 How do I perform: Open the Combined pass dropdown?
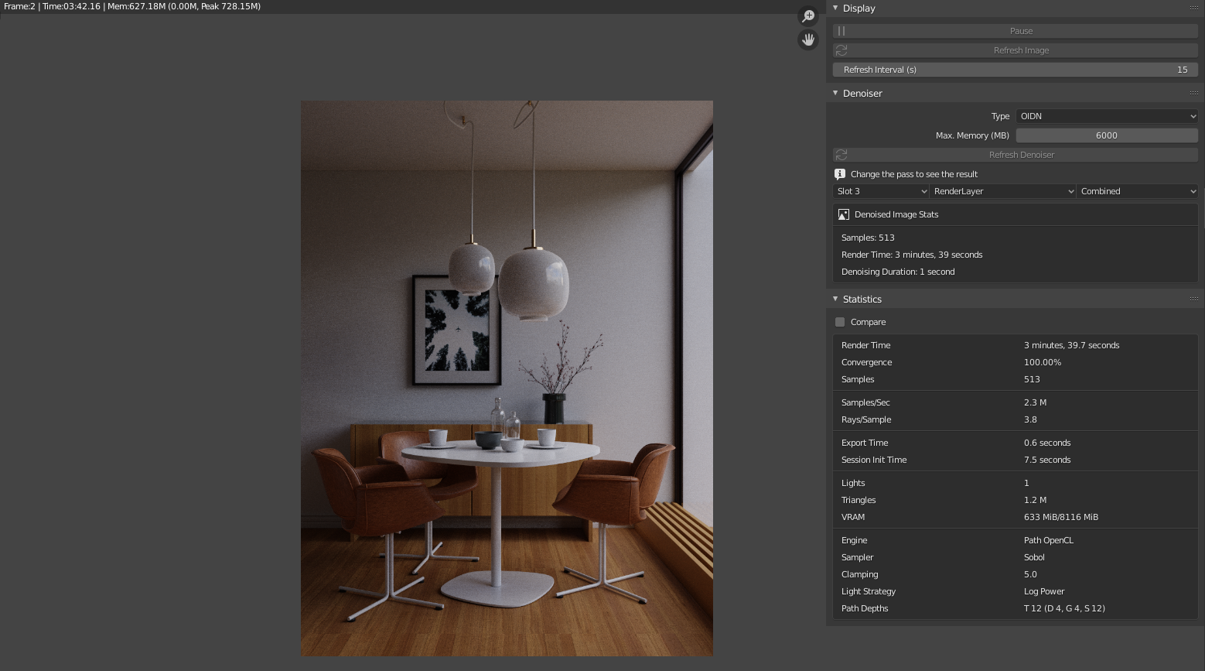[1138, 191]
